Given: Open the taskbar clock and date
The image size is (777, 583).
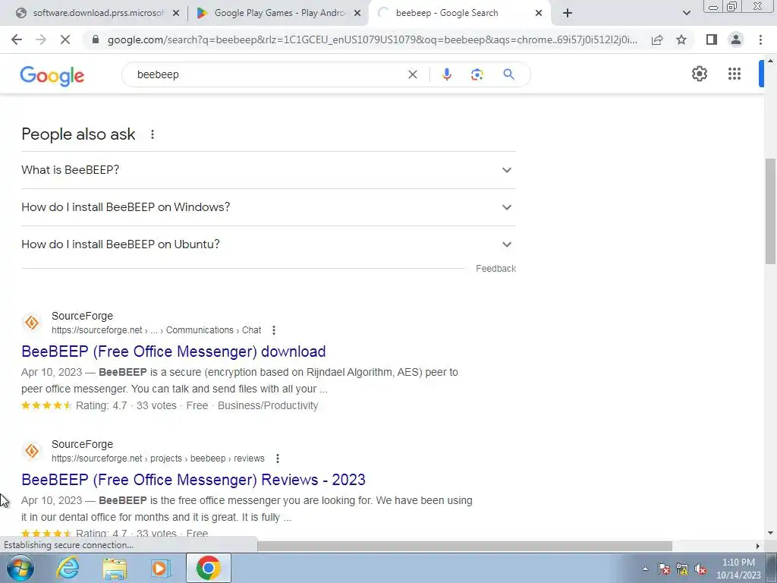Looking at the screenshot, I should pyautogui.click(x=738, y=569).
